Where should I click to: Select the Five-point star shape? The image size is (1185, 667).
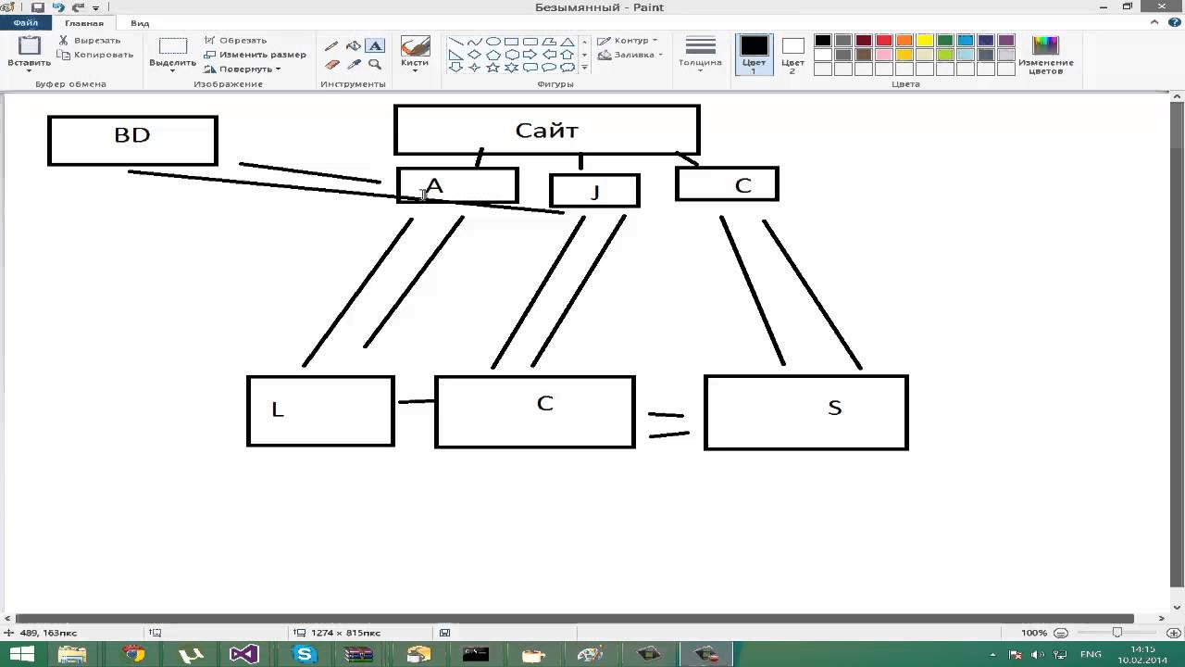coord(493,68)
